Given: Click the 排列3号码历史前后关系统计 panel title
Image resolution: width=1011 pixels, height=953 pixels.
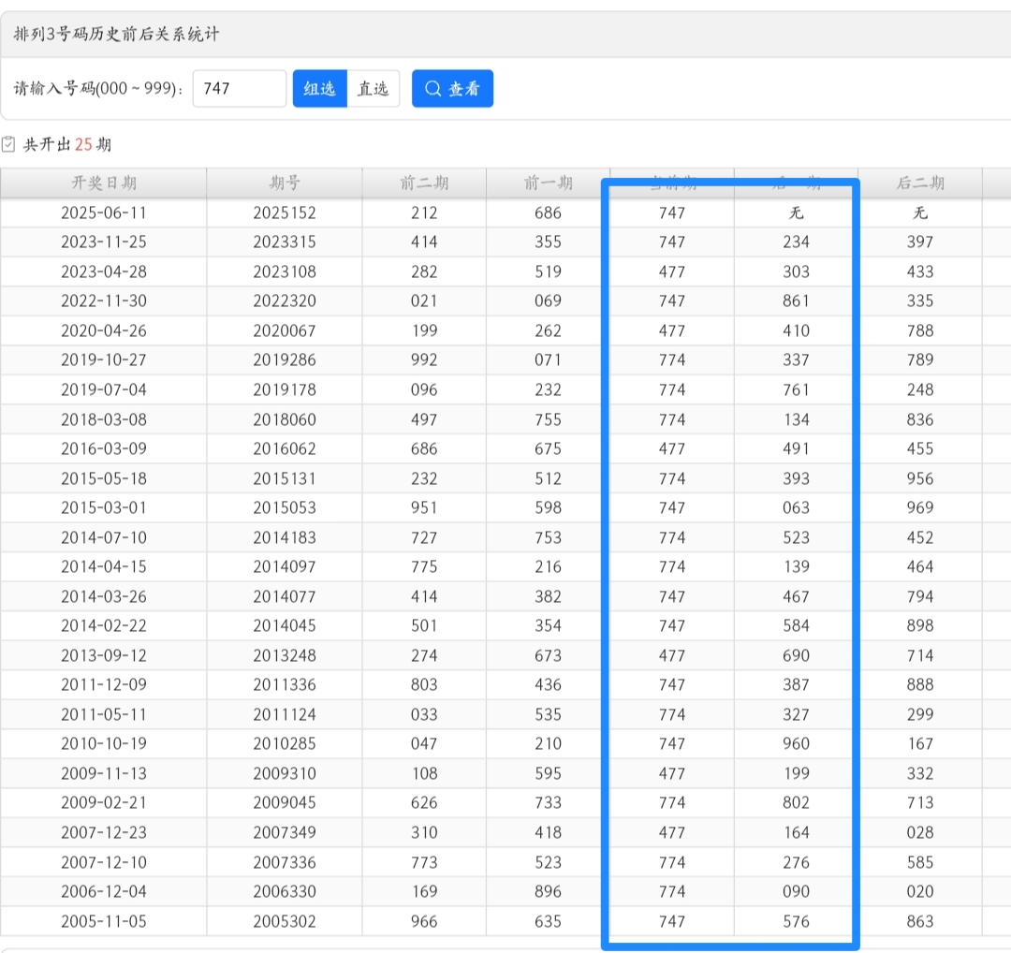Looking at the screenshot, I should pos(117,35).
